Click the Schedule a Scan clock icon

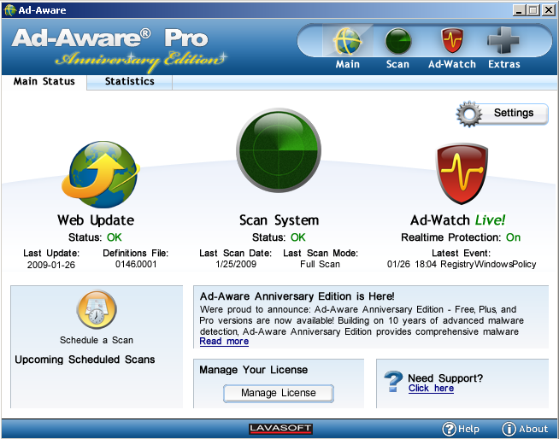(x=97, y=310)
